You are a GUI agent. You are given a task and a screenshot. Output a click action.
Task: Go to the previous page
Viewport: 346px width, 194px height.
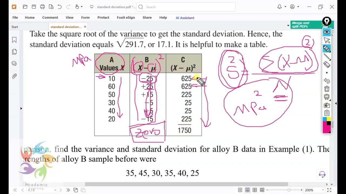pyautogui.click(x=22, y=190)
